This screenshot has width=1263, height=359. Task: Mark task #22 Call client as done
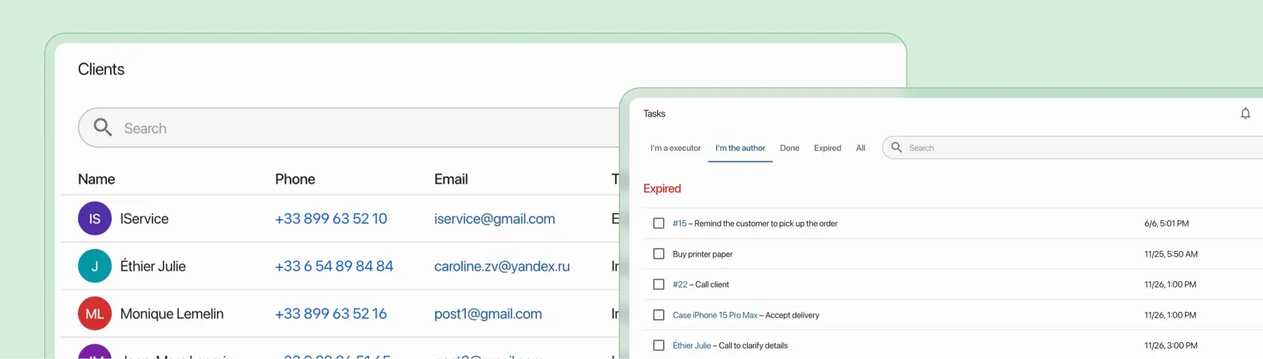tap(659, 285)
